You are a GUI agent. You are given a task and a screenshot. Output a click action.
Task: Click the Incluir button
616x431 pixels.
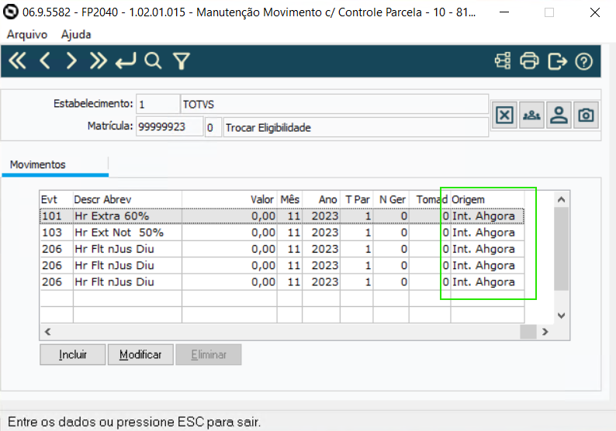73,354
